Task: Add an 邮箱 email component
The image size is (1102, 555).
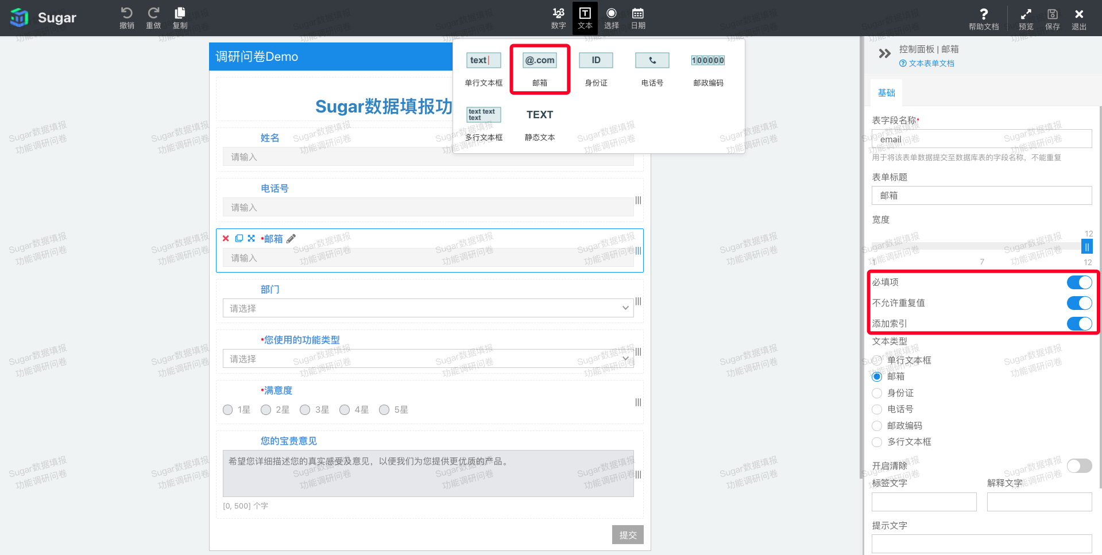Action: coord(540,69)
